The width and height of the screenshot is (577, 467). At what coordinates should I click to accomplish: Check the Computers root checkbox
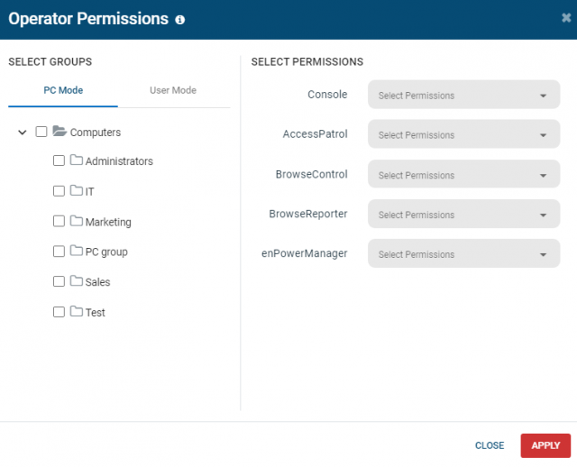41,132
